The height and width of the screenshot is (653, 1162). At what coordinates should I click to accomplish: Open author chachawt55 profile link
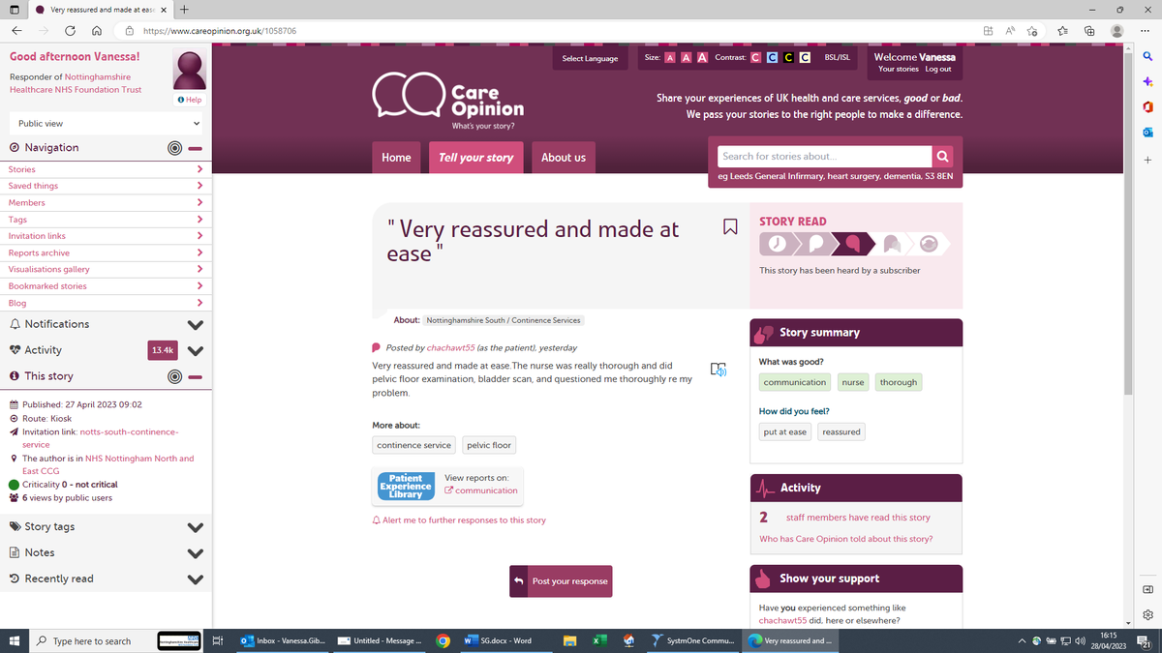pos(450,347)
